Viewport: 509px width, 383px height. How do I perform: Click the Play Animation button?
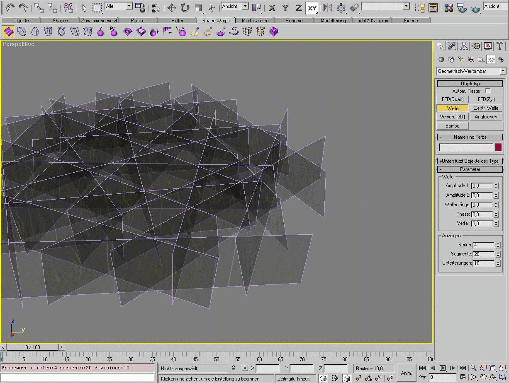pyautogui.click(x=443, y=368)
